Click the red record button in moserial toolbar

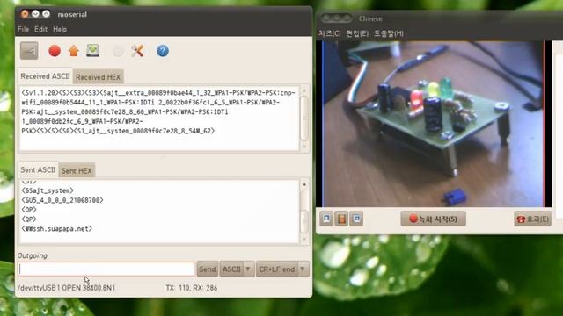[55, 51]
